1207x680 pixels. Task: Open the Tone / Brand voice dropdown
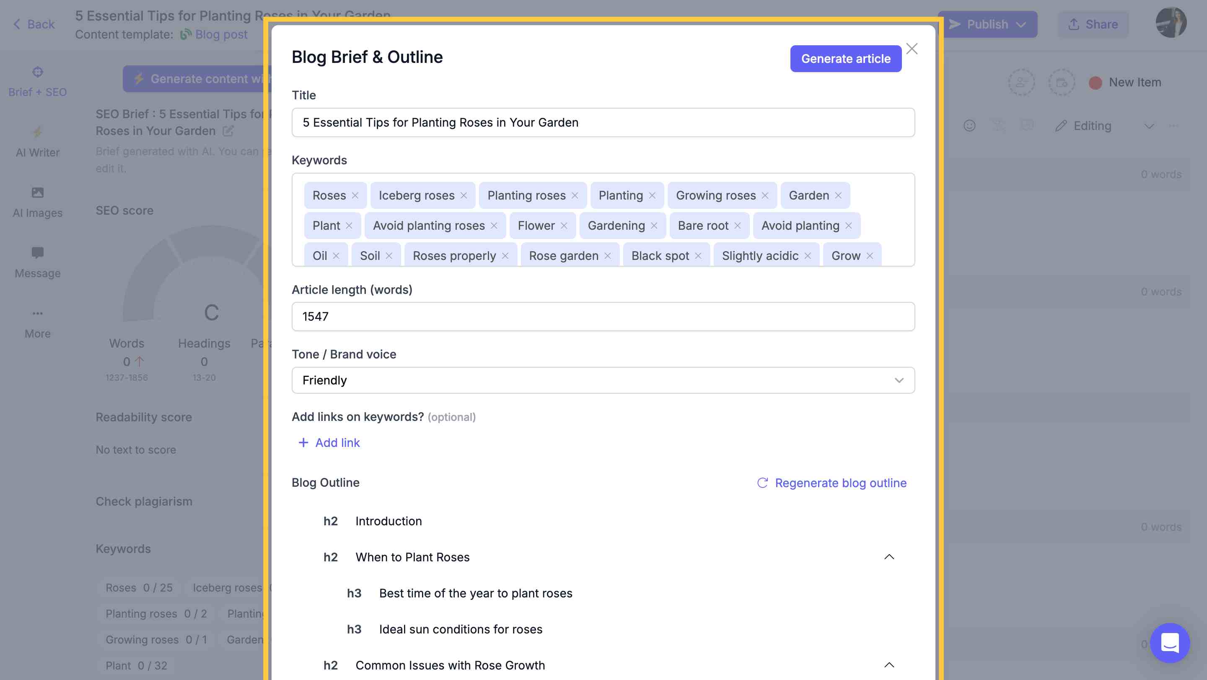click(603, 380)
